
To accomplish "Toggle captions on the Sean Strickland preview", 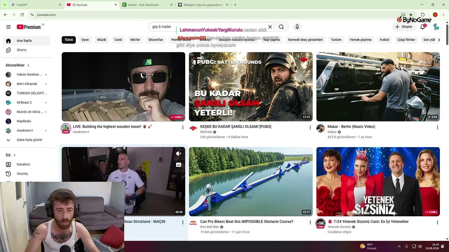I will click(179, 164).
